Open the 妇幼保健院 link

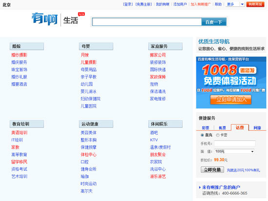pyautogui.click(x=91, y=99)
